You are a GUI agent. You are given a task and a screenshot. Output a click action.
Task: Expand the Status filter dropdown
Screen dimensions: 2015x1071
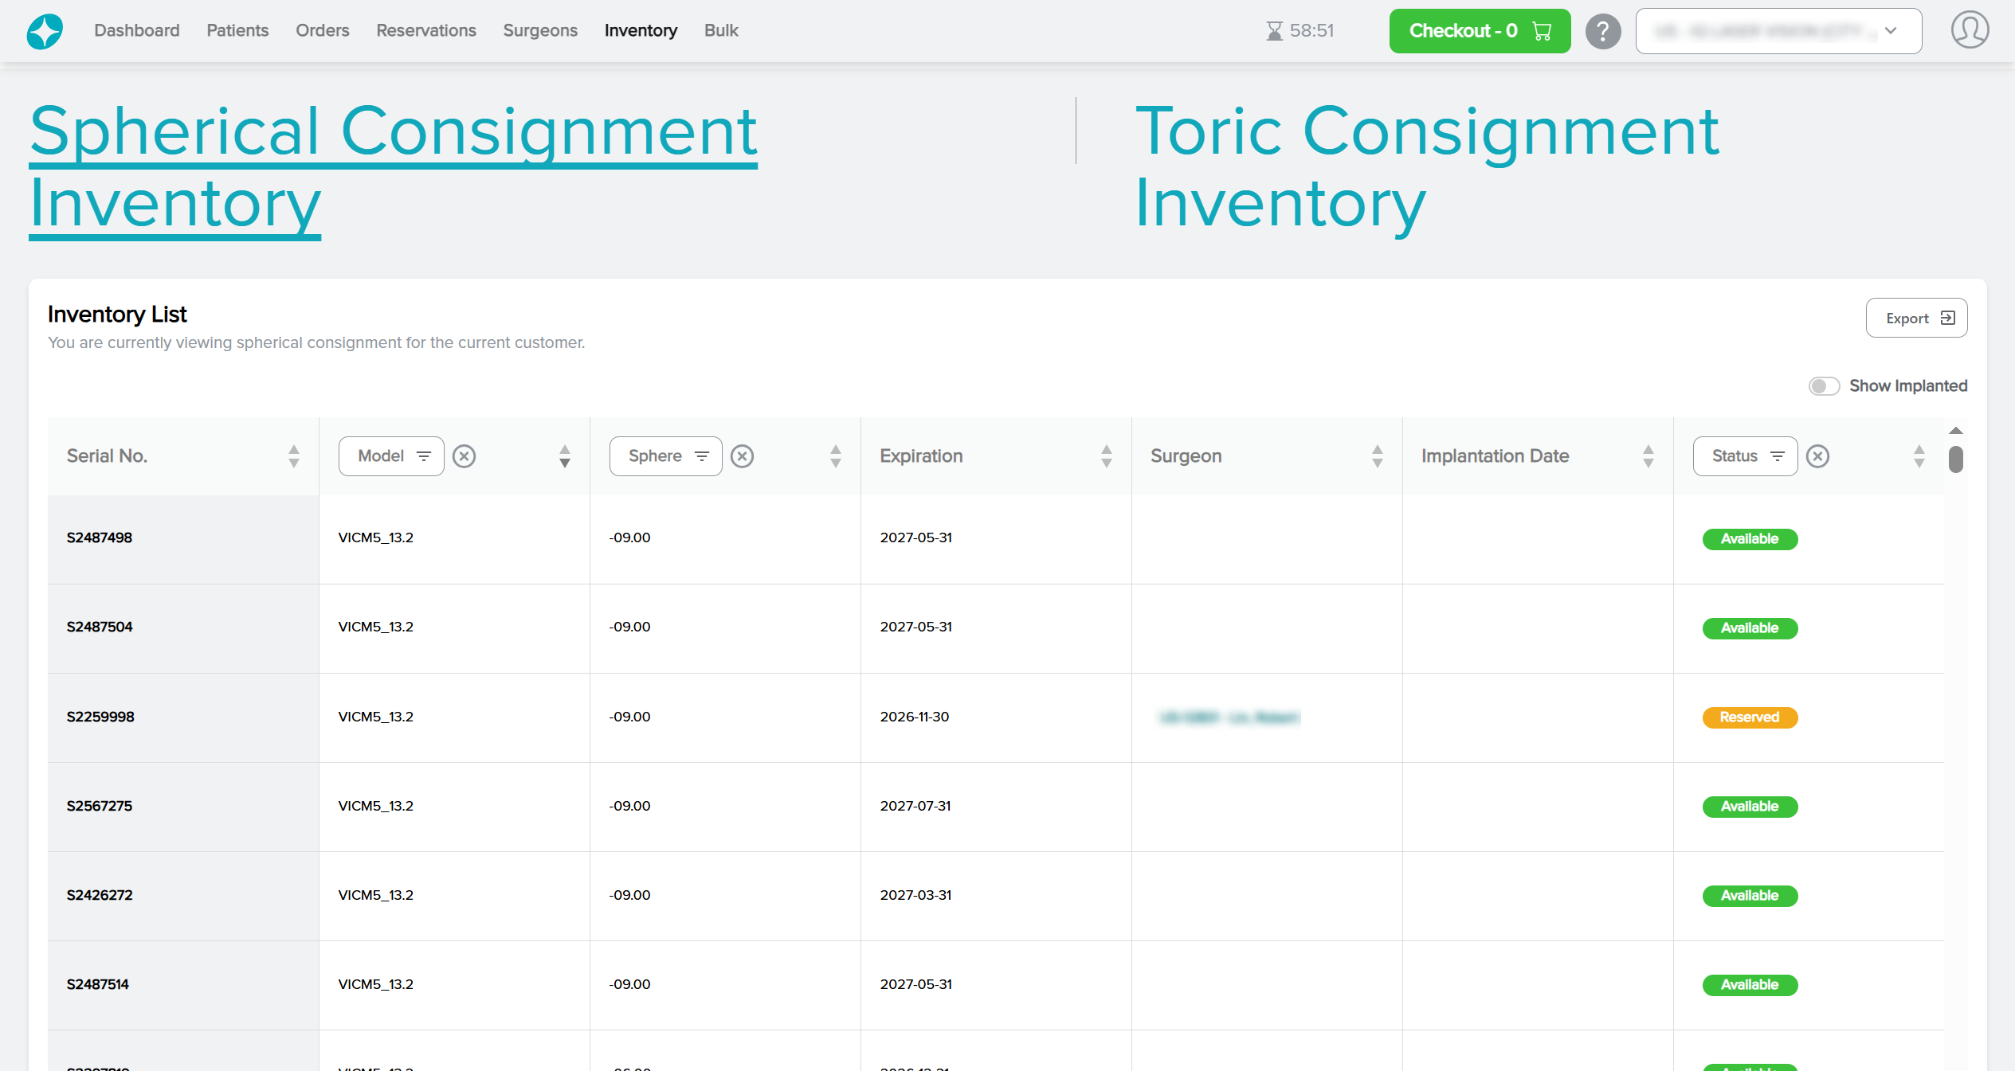click(1745, 456)
